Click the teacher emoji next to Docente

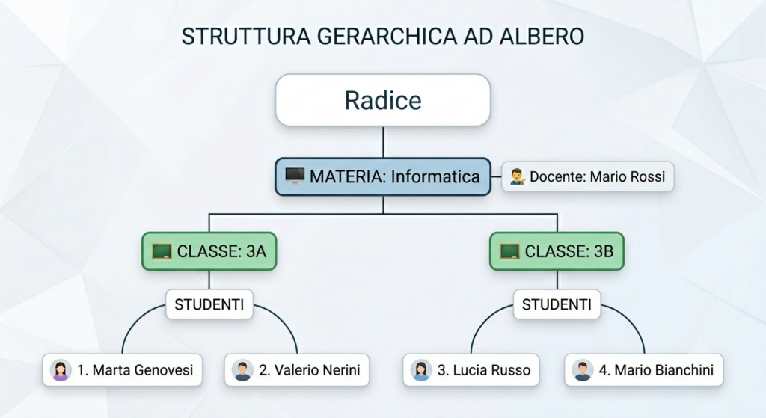click(518, 176)
